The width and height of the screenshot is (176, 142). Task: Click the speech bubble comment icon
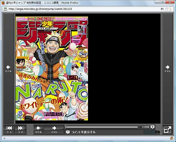click(x=68, y=132)
